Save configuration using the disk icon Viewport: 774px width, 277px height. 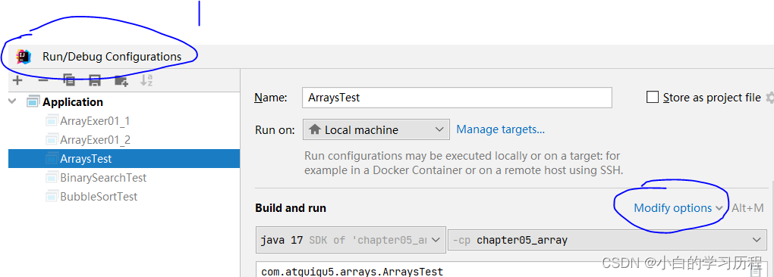point(94,80)
